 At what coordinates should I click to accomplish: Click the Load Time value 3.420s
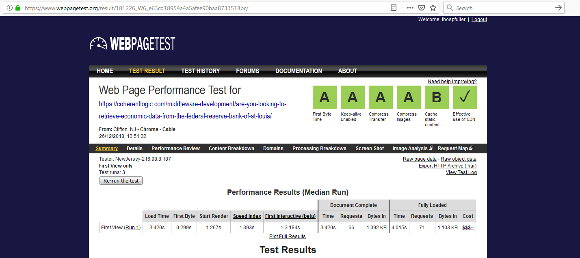click(157, 228)
